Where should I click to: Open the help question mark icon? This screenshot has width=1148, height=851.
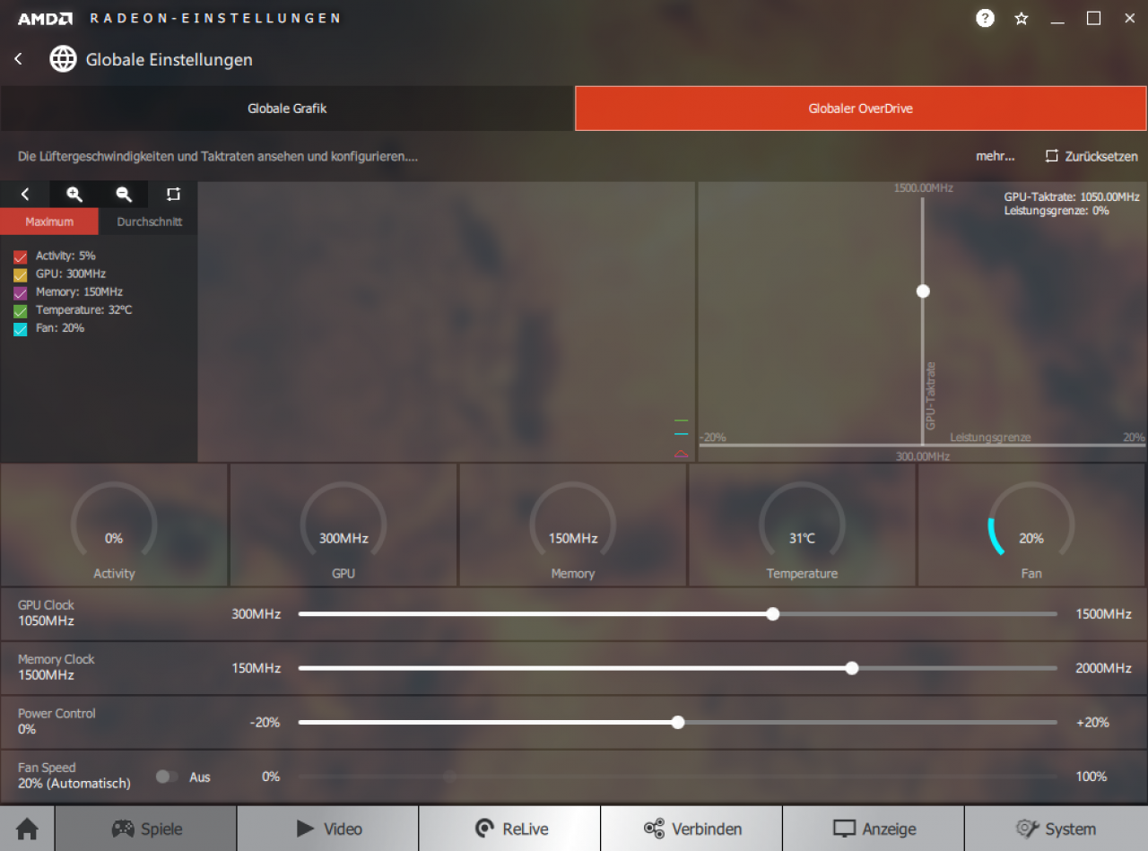985,18
